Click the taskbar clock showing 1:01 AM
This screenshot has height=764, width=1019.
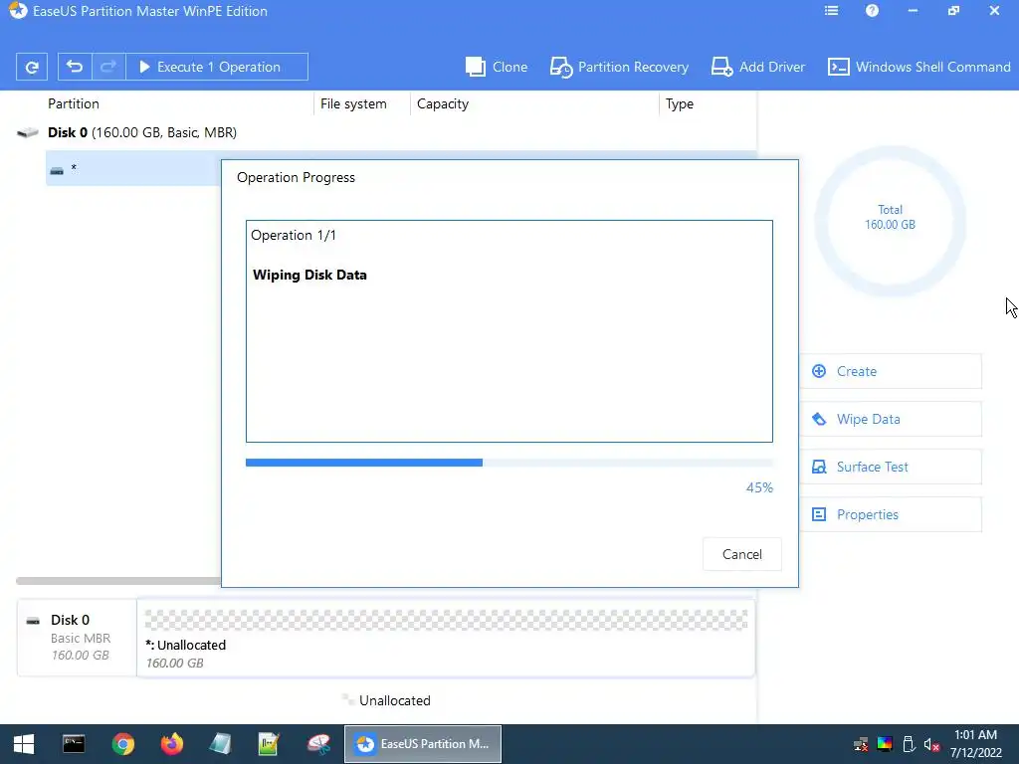coord(975,744)
